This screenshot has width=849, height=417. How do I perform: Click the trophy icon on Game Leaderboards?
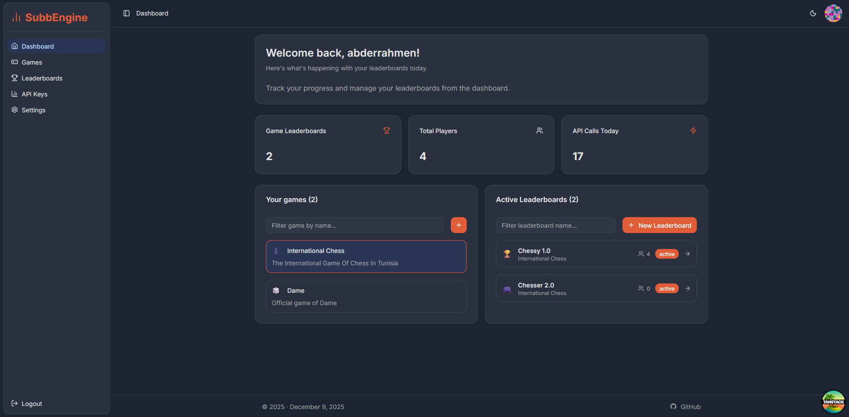pyautogui.click(x=386, y=130)
